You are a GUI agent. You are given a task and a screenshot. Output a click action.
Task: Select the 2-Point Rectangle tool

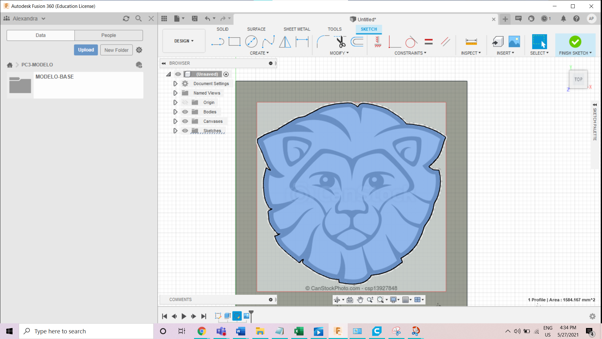click(234, 41)
